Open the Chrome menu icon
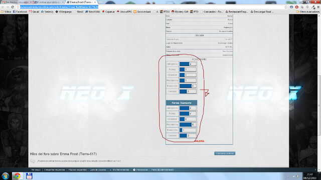Image resolution: width=321 pixels, height=180 pixels. pyautogui.click(x=318, y=7)
